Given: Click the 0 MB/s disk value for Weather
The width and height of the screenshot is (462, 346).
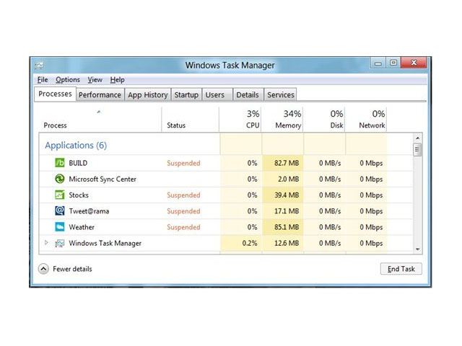Looking at the screenshot, I should point(330,227).
